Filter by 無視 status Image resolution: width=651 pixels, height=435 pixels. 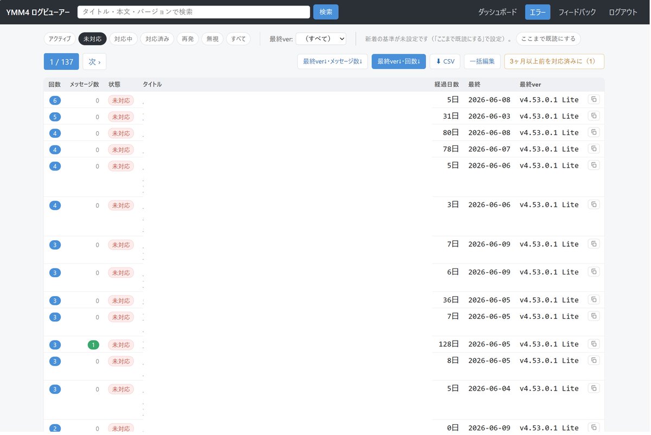click(x=212, y=39)
